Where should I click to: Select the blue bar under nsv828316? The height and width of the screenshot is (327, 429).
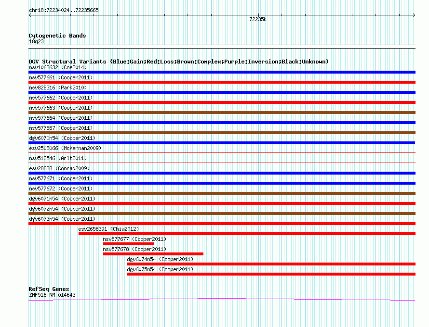click(x=222, y=92)
